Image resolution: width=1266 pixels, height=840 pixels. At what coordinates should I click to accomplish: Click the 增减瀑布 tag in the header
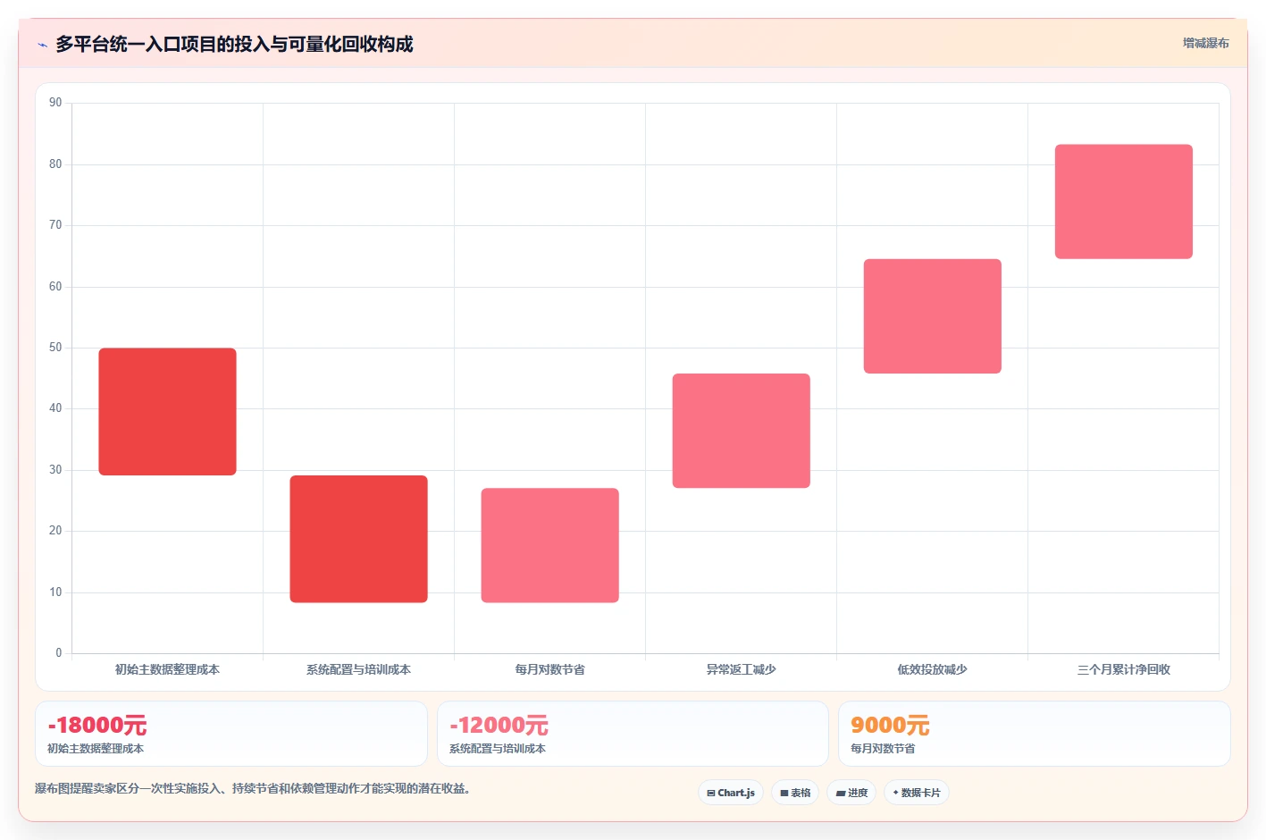pos(1205,43)
